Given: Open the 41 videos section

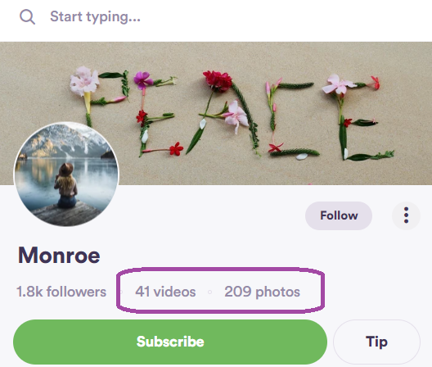Looking at the screenshot, I should [x=165, y=292].
